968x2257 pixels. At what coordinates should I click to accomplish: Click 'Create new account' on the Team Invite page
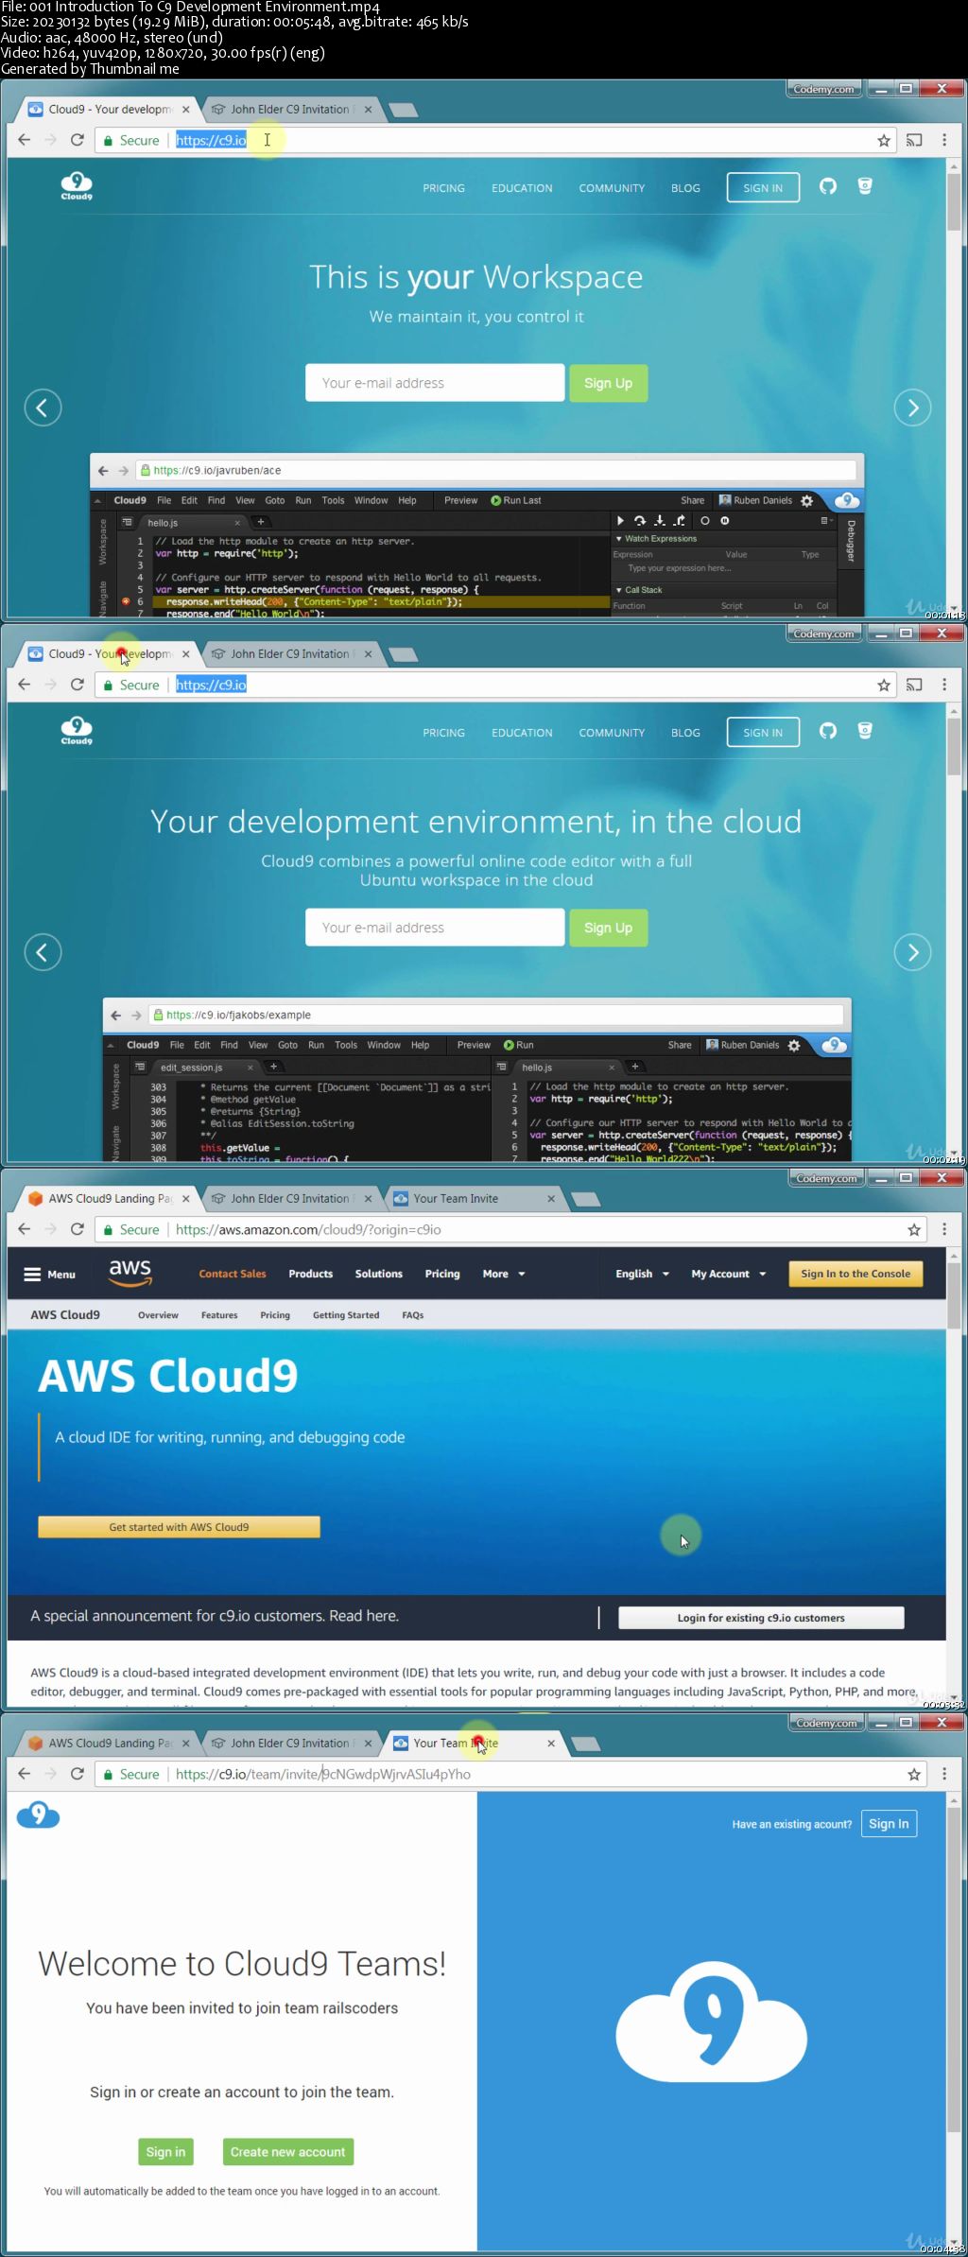(288, 2152)
